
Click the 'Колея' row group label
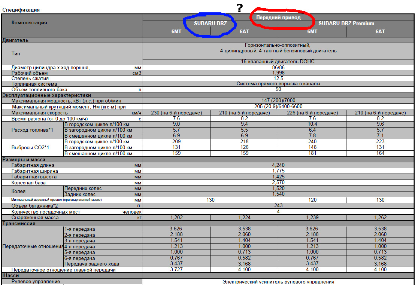click(x=18, y=191)
